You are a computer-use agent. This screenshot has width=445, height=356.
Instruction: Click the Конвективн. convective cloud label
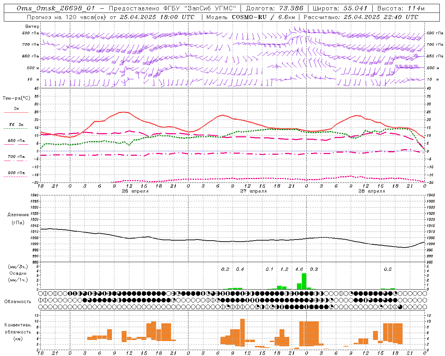18,325
